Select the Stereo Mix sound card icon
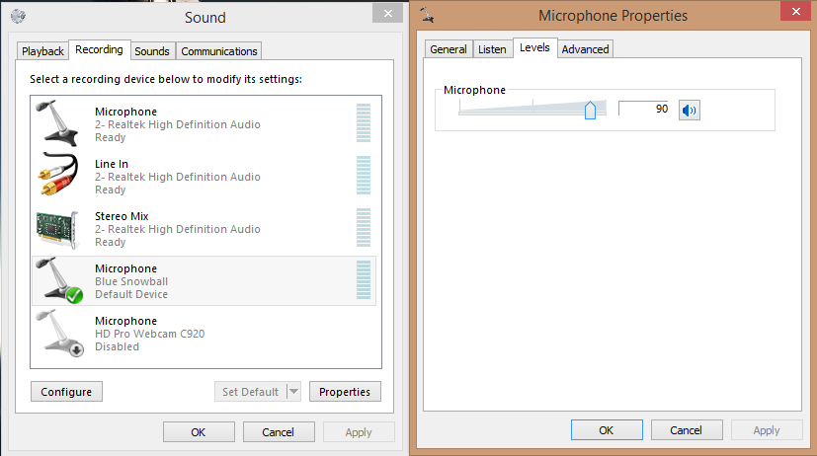The image size is (817, 456). (x=56, y=229)
